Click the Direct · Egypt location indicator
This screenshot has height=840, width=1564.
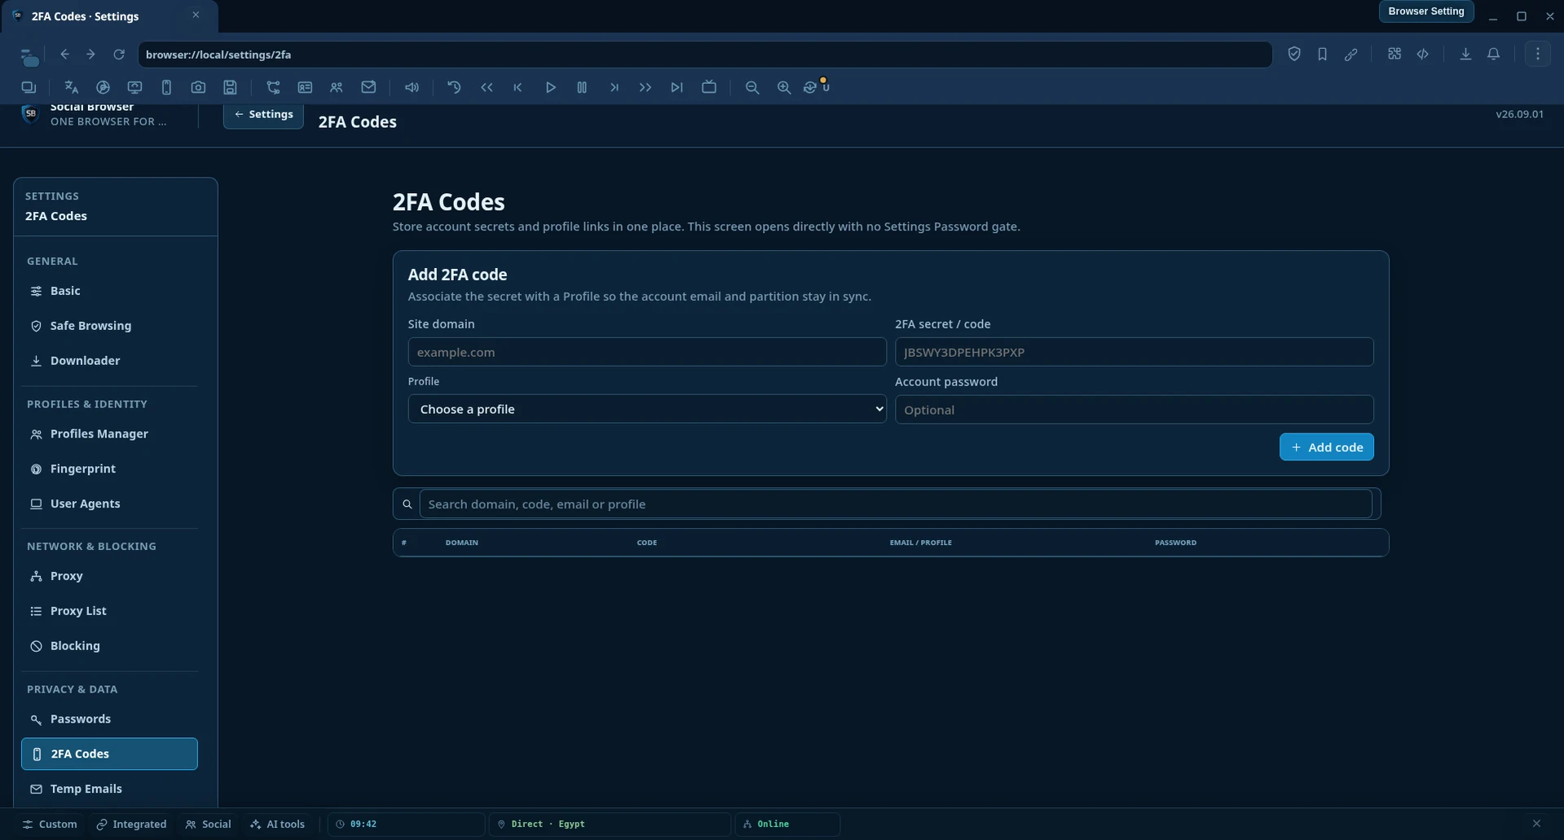[x=609, y=825]
